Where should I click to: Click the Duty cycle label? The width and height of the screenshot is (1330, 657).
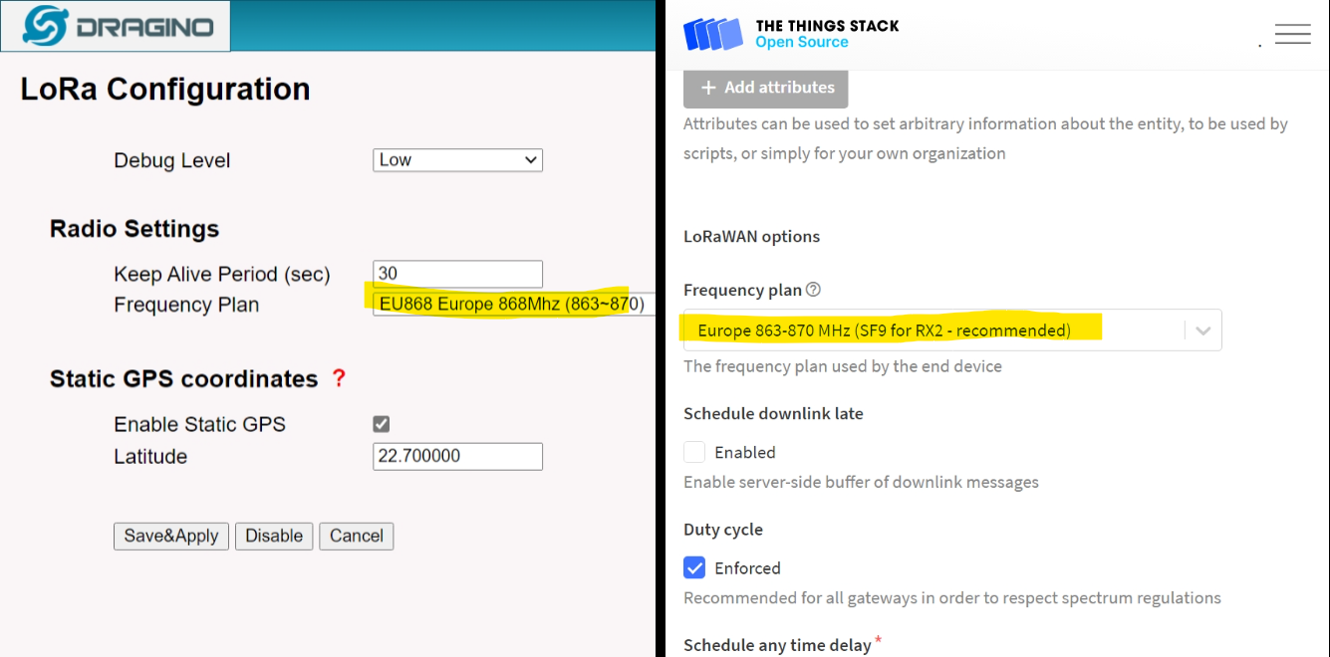[x=723, y=530]
